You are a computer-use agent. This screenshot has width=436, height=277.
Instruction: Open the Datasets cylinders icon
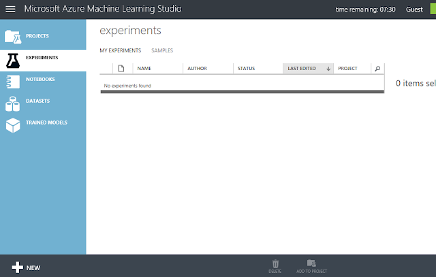tap(12, 104)
